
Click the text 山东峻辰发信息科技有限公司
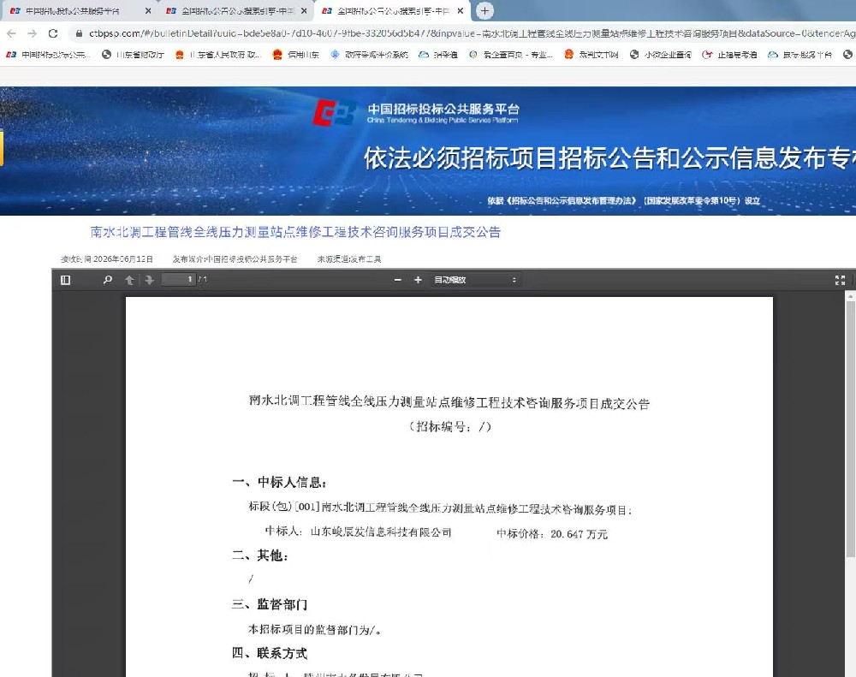tap(381, 532)
